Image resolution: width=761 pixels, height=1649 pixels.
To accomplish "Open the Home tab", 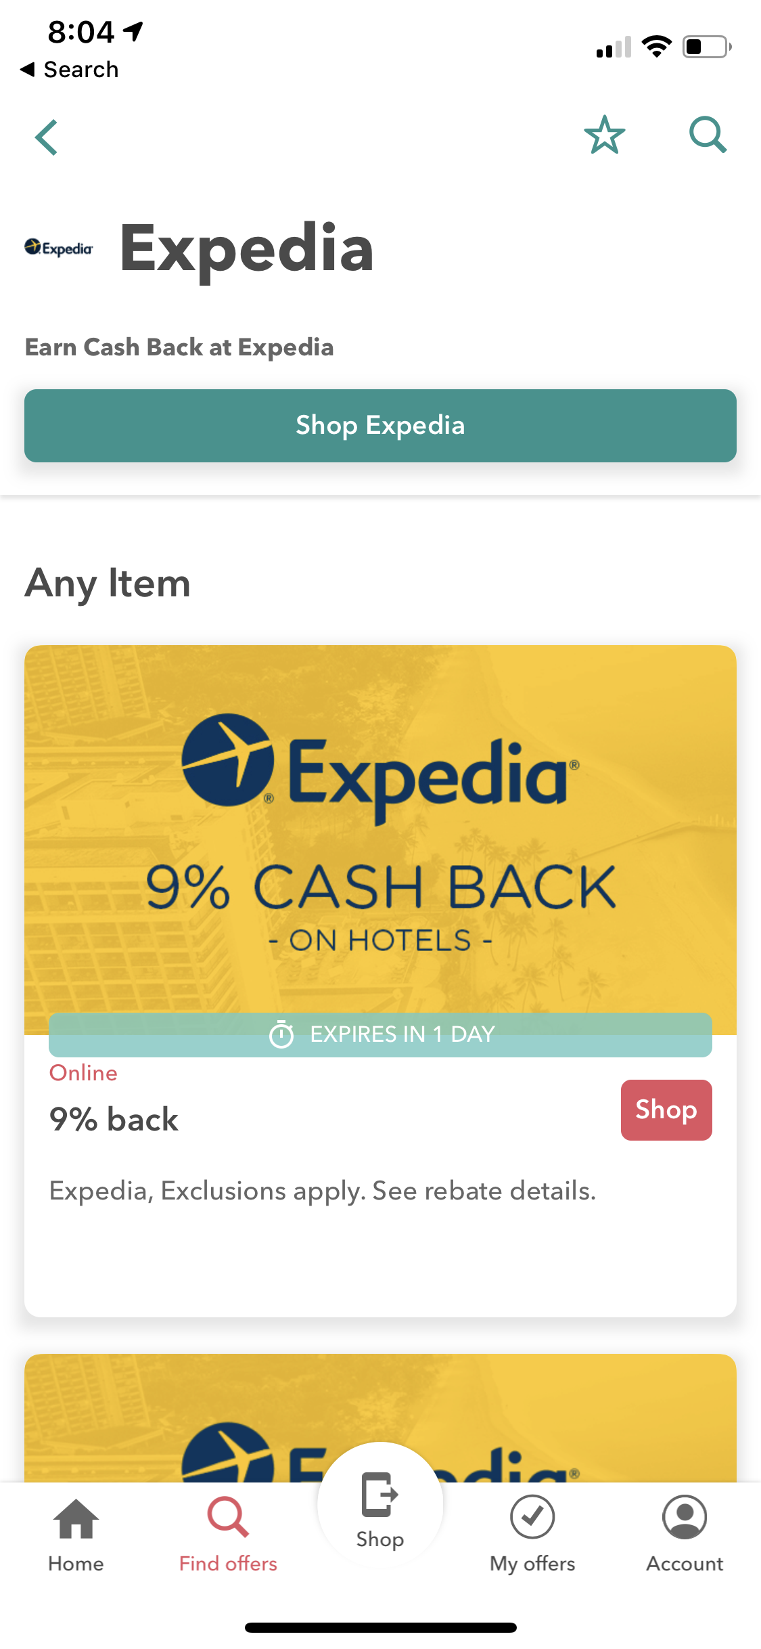I will [76, 1535].
